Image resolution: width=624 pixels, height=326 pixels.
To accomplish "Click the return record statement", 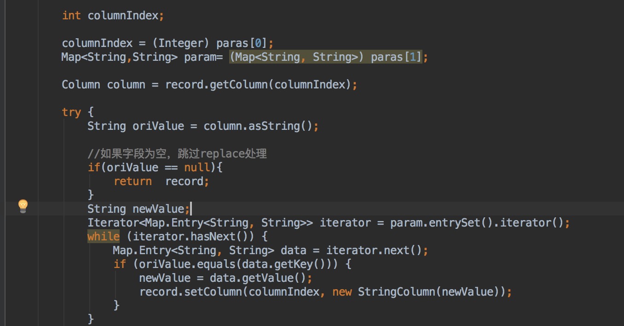I will (162, 181).
